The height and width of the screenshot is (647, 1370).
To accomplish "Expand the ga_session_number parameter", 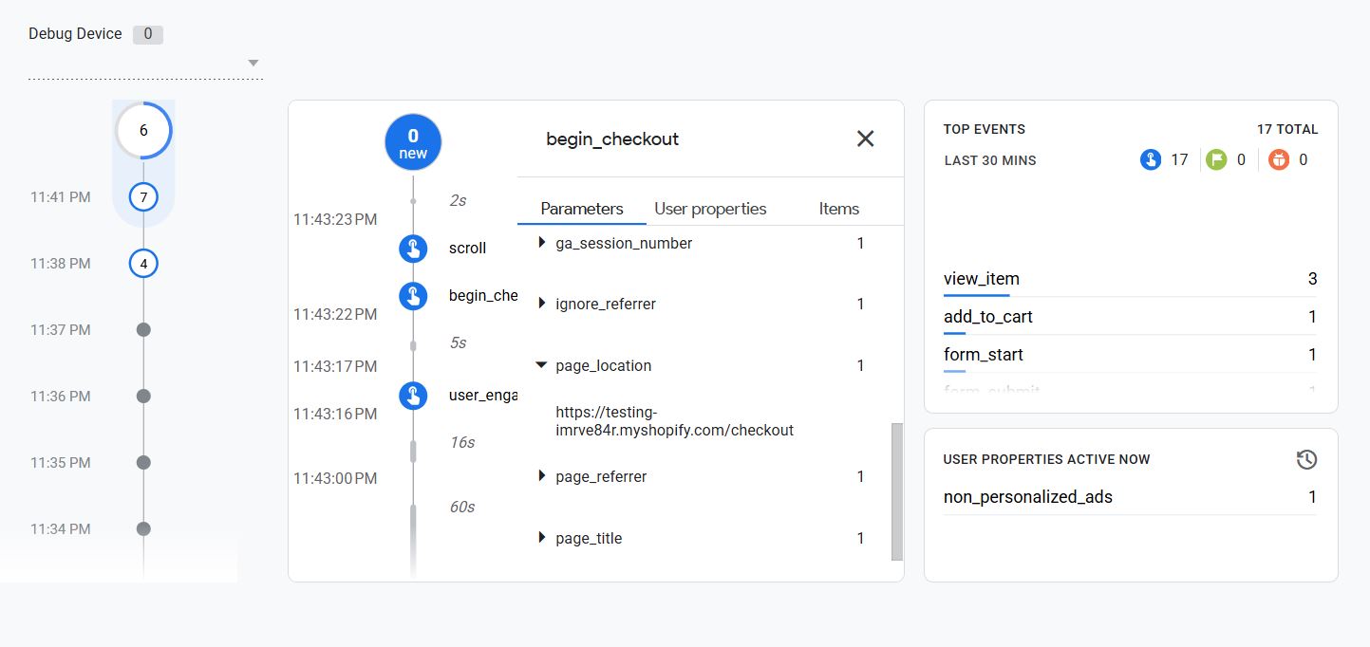I will [542, 243].
